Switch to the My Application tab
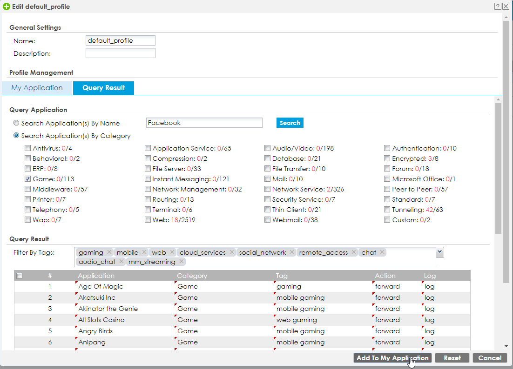This screenshot has height=369, width=513. tap(37, 88)
